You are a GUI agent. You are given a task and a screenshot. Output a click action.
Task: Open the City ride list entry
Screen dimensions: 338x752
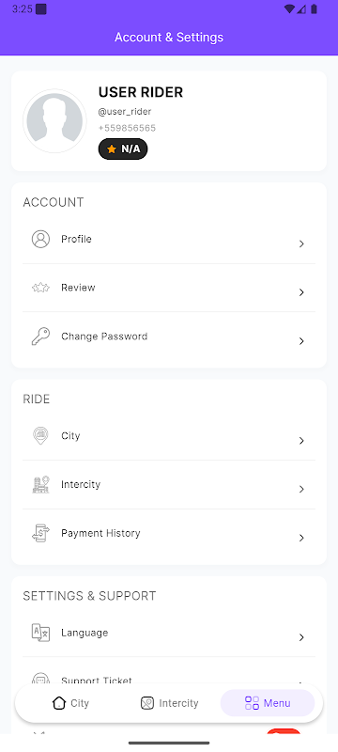tap(169, 436)
